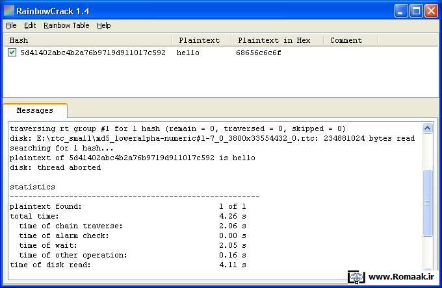Click the 'time of alarm check:' line
Image resolution: width=442 pixels, height=288 pixels.
click(x=133, y=235)
